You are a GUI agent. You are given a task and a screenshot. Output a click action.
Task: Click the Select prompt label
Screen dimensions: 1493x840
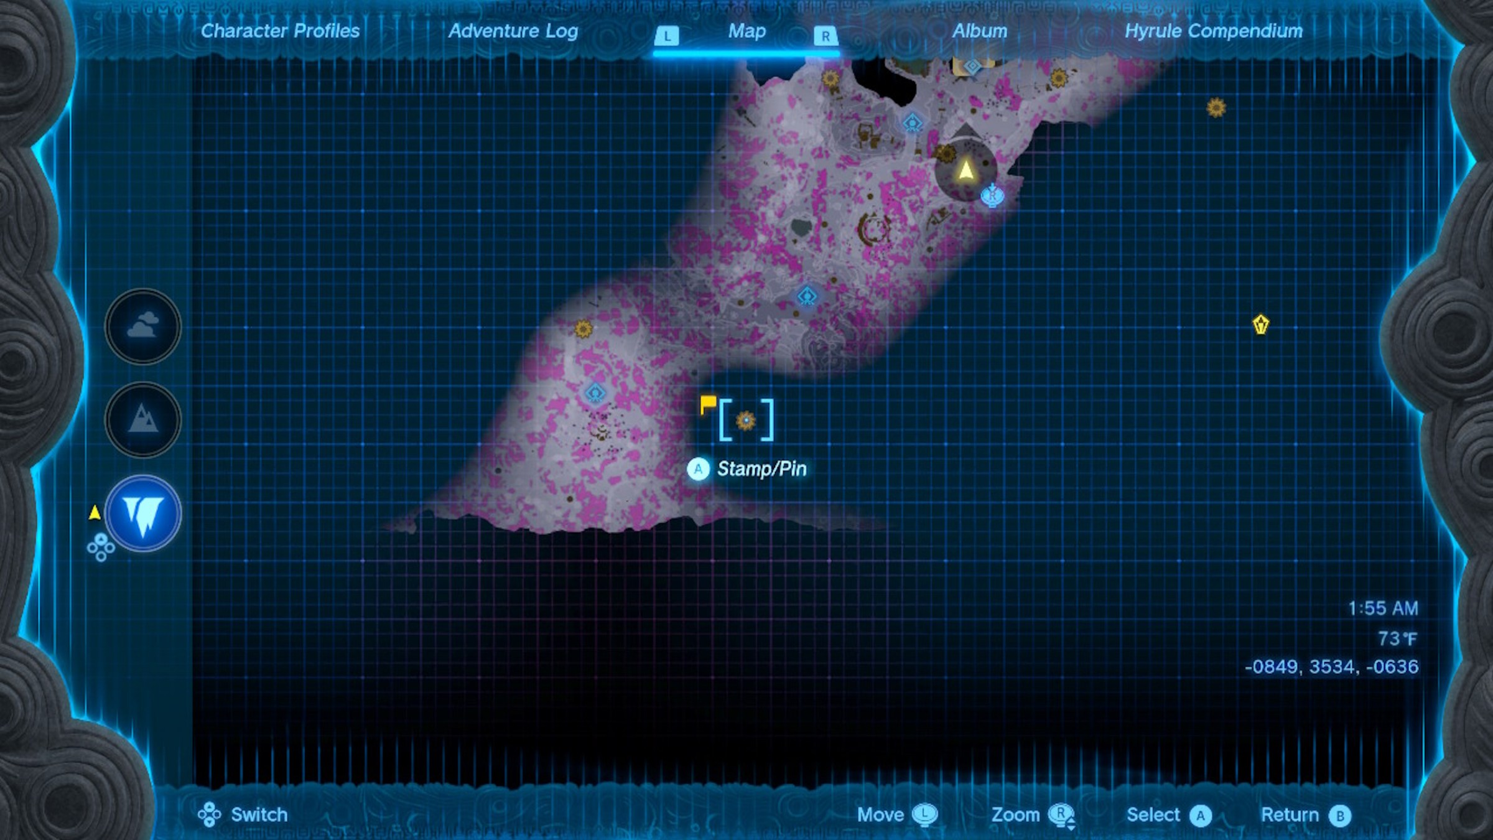tap(1153, 814)
